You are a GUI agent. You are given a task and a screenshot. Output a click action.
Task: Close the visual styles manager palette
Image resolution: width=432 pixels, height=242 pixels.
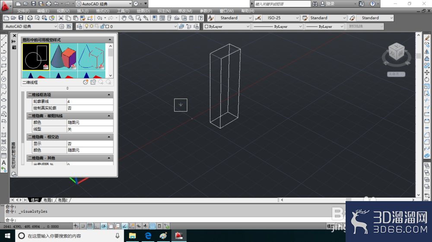click(14, 36)
